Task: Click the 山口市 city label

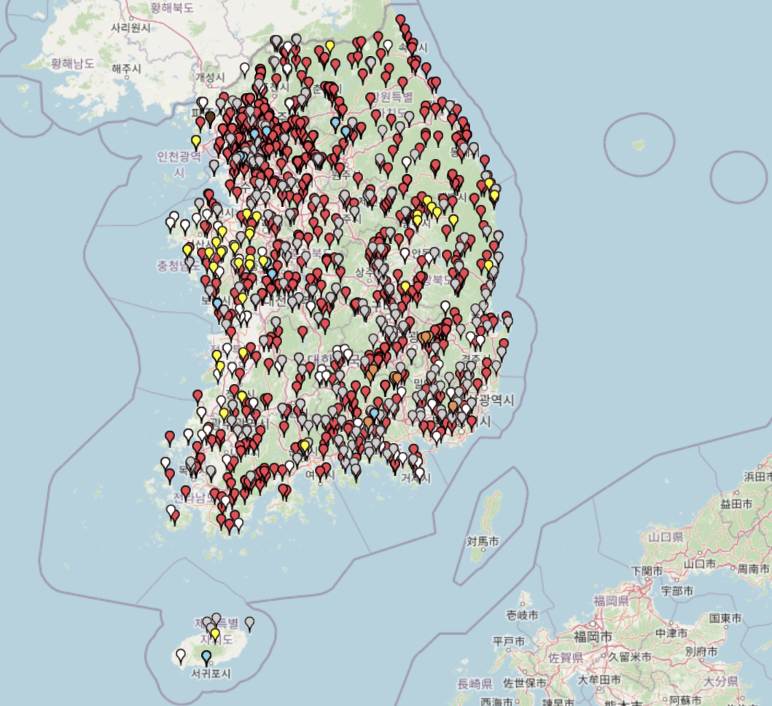Action: click(x=698, y=565)
